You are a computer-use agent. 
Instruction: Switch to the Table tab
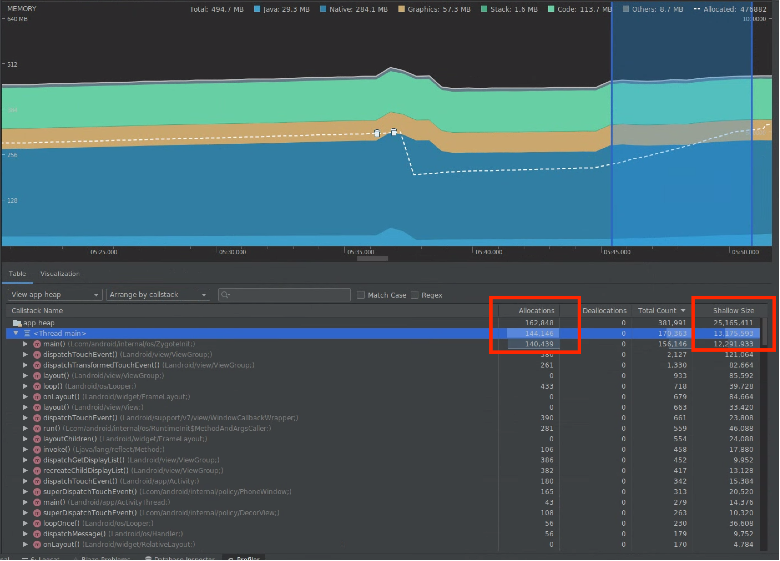click(x=17, y=274)
